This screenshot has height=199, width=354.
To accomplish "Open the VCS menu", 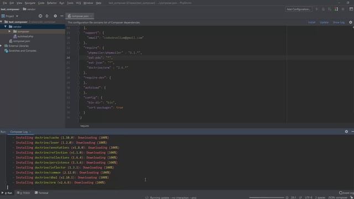I will click(x=79, y=3).
